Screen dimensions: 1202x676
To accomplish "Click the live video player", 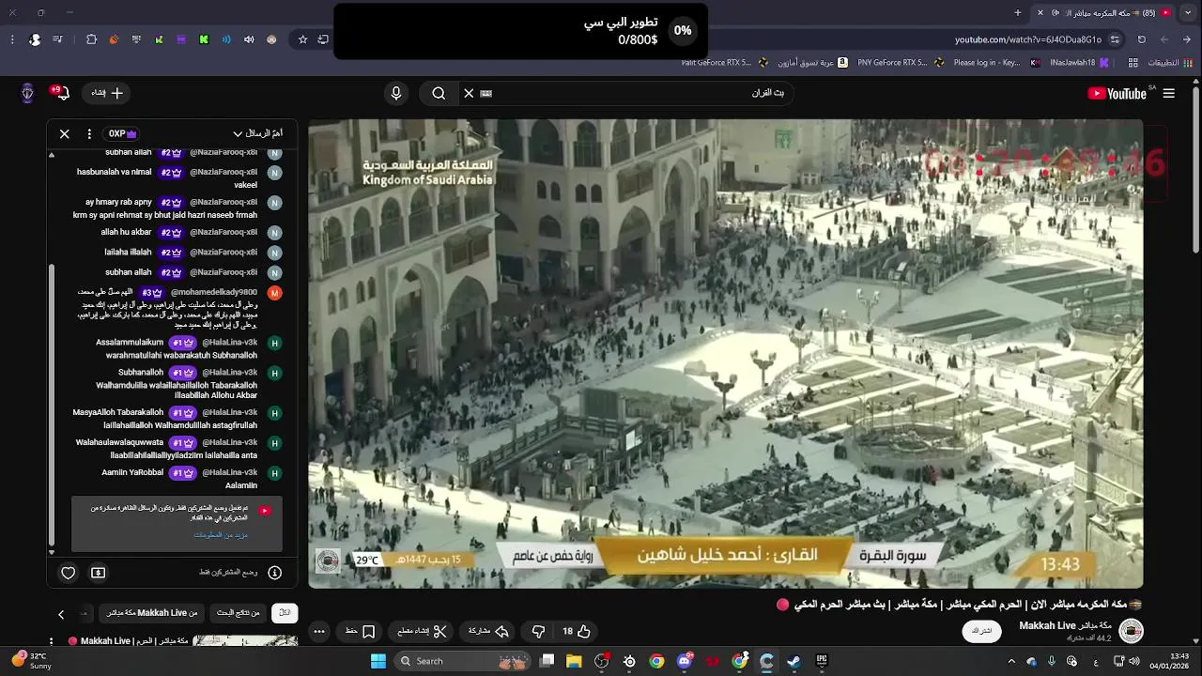I will tap(726, 353).
